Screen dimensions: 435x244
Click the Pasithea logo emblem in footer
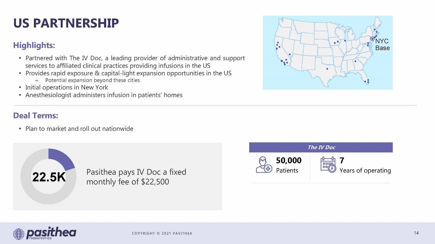point(19,234)
